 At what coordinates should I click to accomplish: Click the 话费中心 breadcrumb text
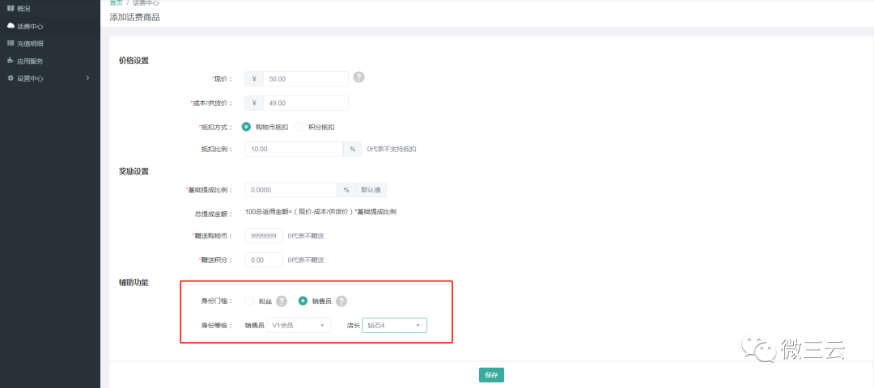(x=146, y=2)
